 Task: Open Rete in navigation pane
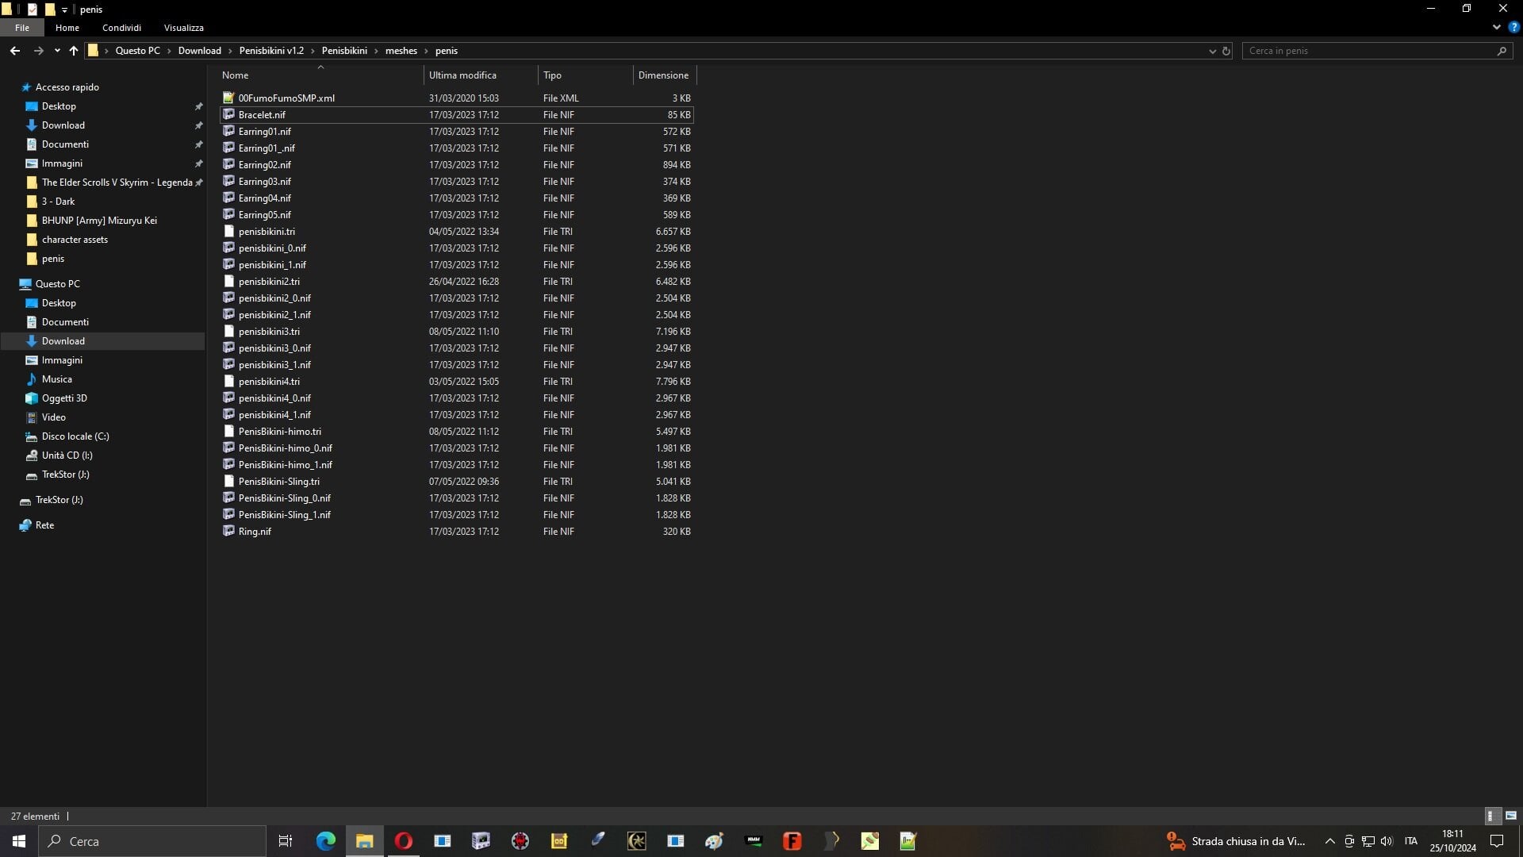(44, 525)
